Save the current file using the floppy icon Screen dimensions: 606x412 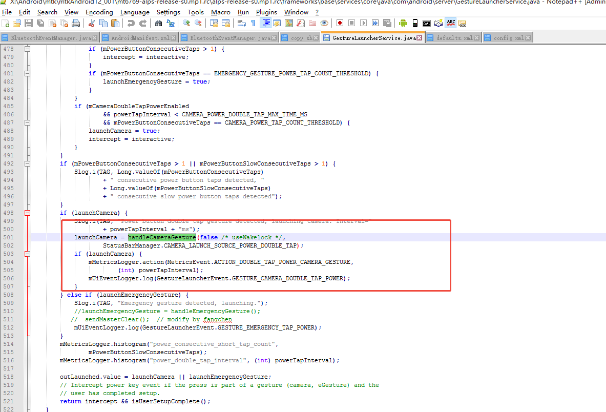coord(28,24)
